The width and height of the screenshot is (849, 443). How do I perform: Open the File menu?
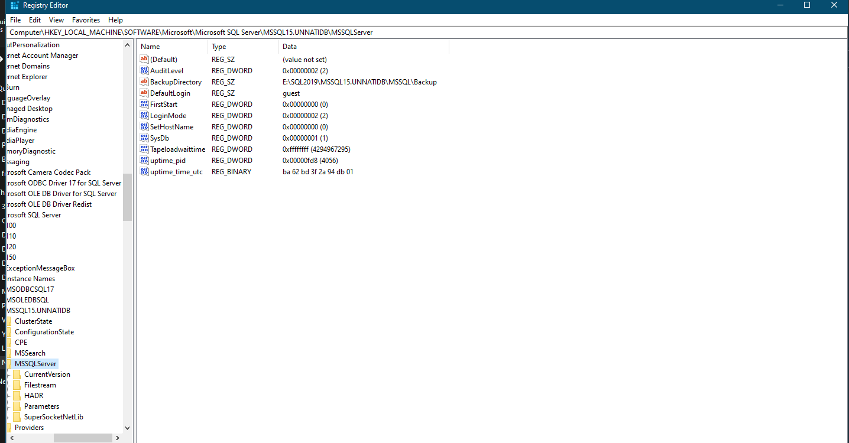coord(15,20)
